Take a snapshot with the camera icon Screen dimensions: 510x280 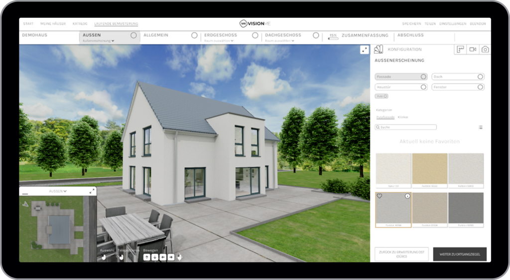coord(485,49)
